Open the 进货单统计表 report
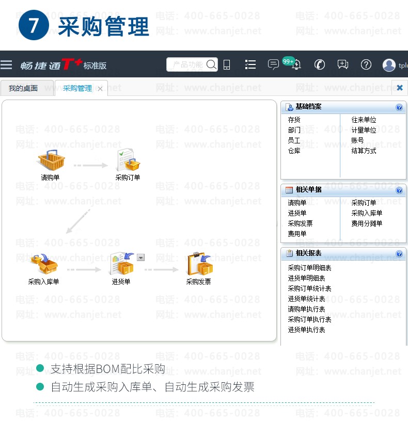Image resolution: width=408 pixels, height=423 pixels. [x=306, y=299]
